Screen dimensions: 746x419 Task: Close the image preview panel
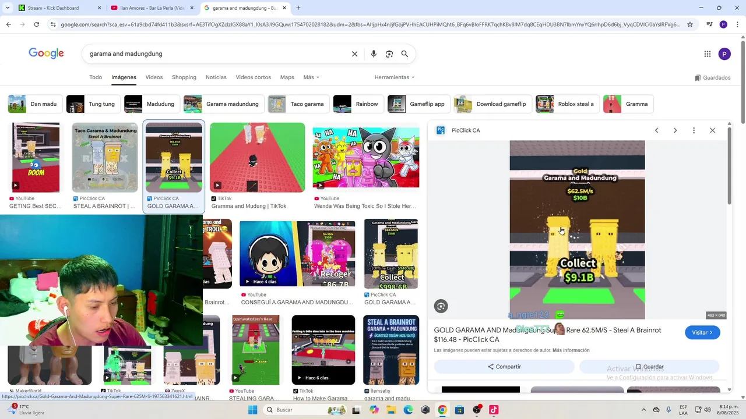tap(712, 130)
